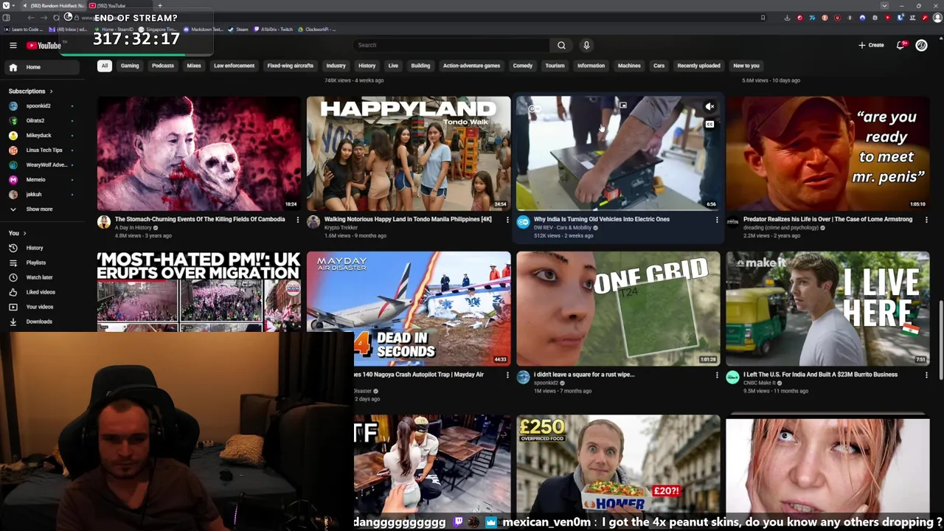The image size is (944, 531).
Task: Open options for Killing Fields of Cambodia video
Action: (297, 220)
